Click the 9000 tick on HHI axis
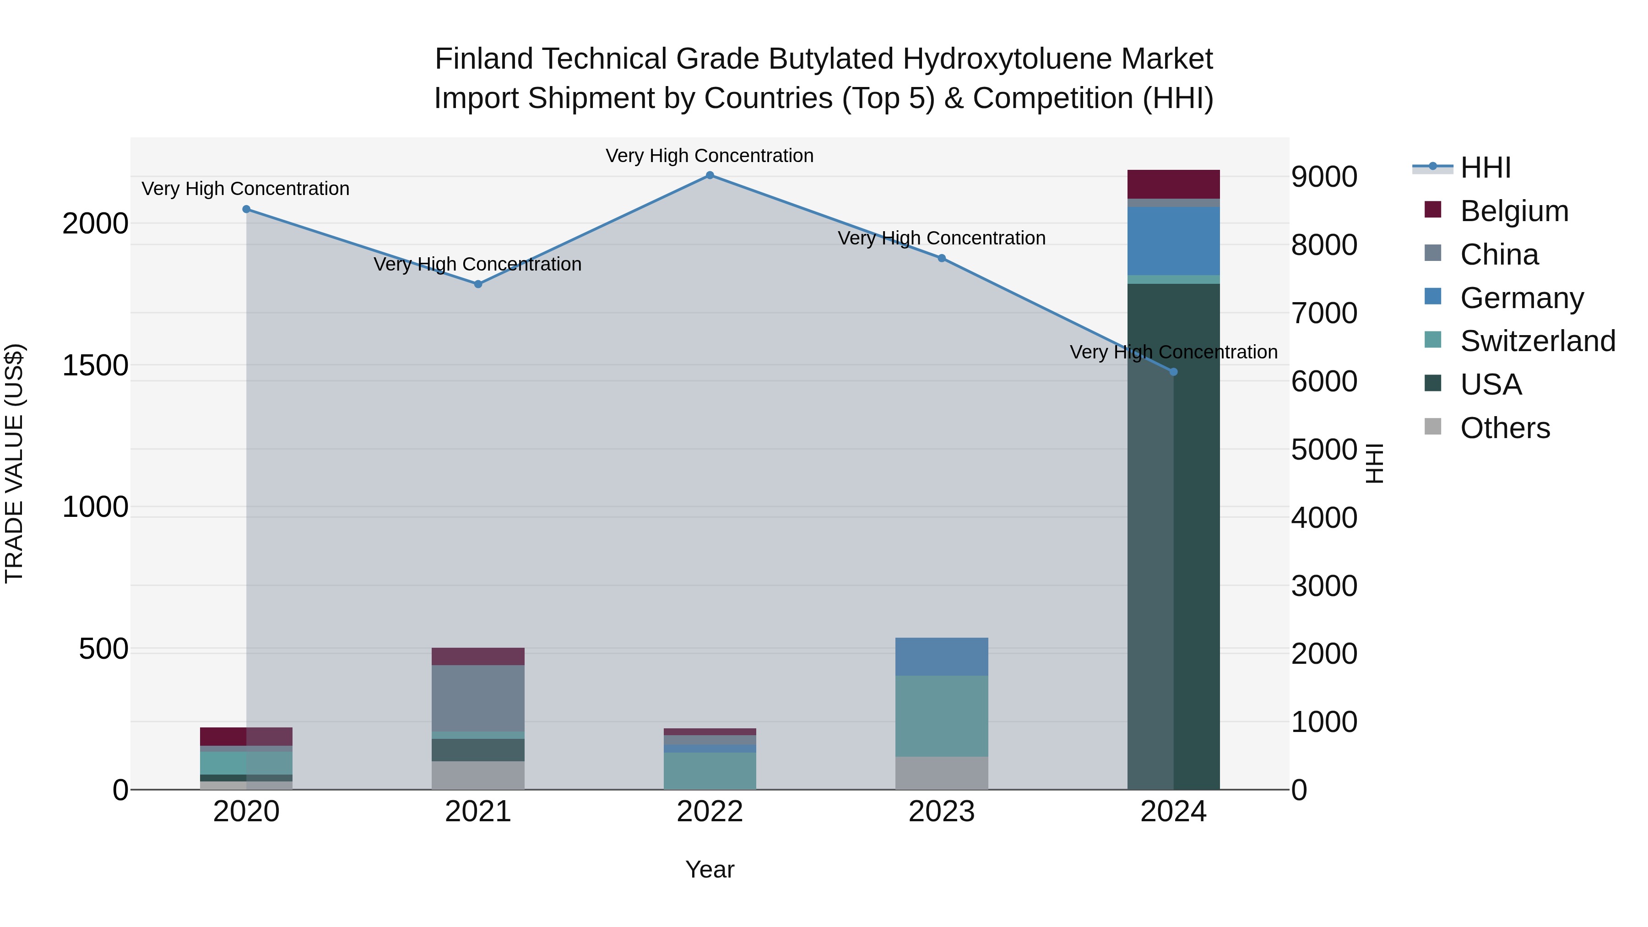Screen dimensions: 1648x927 click(1324, 177)
